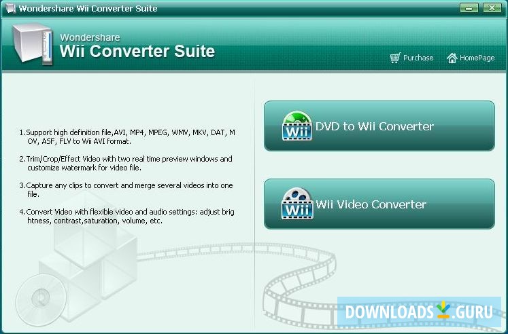
Task: Click the 'Wondershare' header brand text
Action: click(x=90, y=37)
